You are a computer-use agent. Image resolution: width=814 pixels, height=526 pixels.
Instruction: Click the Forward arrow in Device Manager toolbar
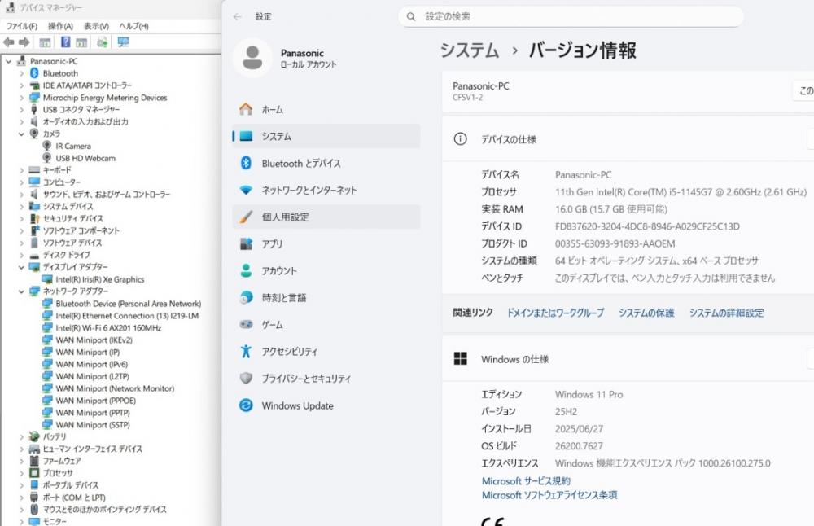point(24,42)
